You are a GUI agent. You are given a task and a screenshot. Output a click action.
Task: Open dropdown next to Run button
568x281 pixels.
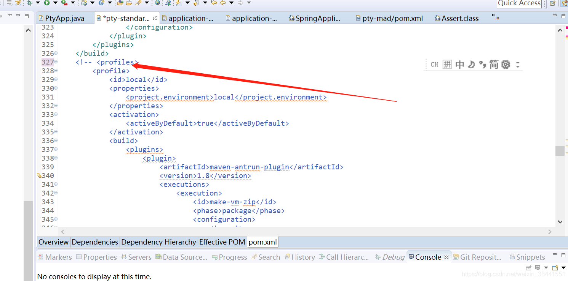55,3
